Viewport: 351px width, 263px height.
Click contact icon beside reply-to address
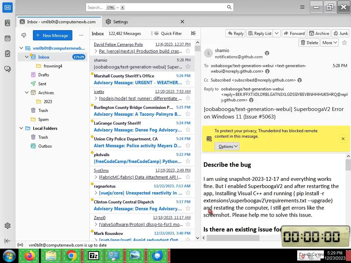[x=251, y=100]
